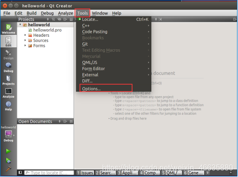The width and height of the screenshot is (238, 177).
Task: Click the editor split button at right
Action: 235,19
